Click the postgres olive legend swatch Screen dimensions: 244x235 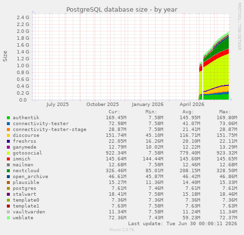(8, 188)
